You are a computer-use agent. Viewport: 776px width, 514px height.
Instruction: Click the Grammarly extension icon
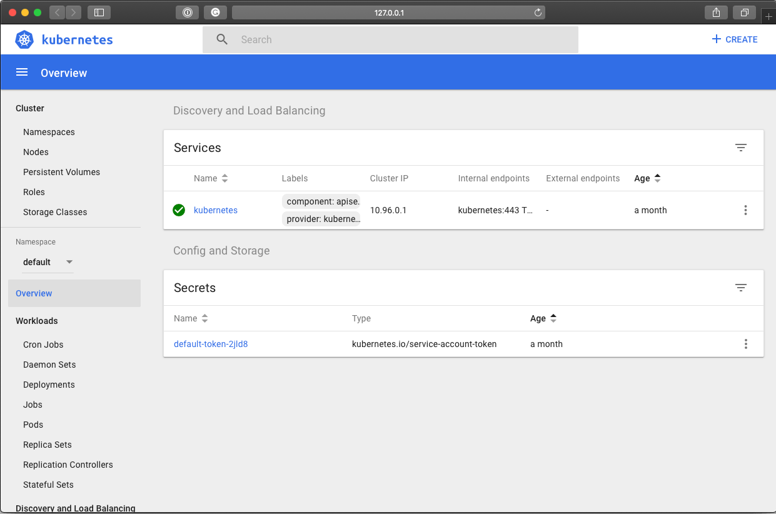pyautogui.click(x=215, y=12)
